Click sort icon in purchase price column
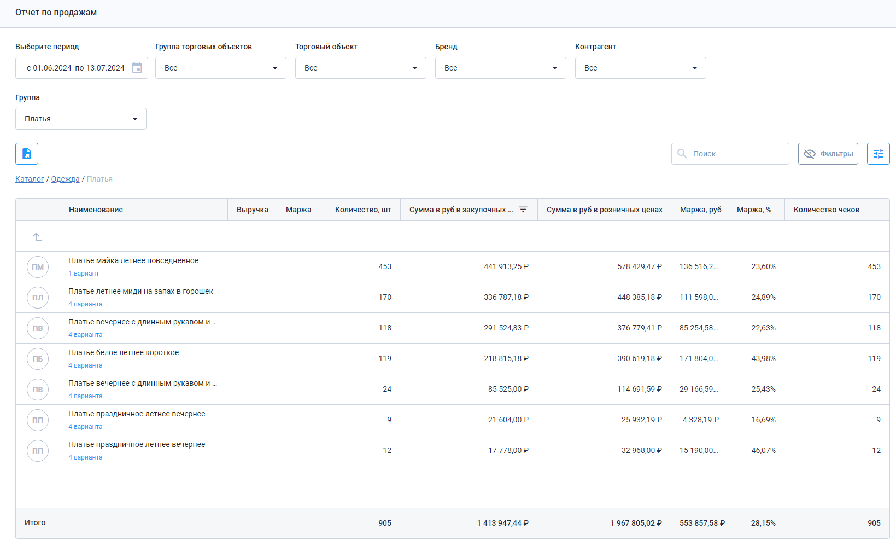 (523, 210)
